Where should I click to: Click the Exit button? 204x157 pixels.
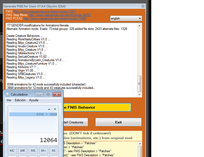pos(118,122)
